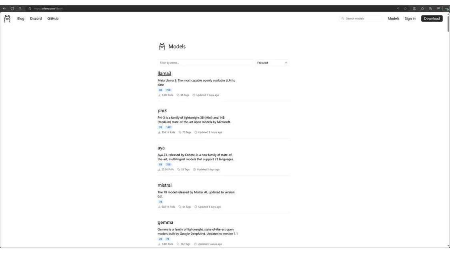
Task: Focus the Search models field
Action: coord(361,19)
